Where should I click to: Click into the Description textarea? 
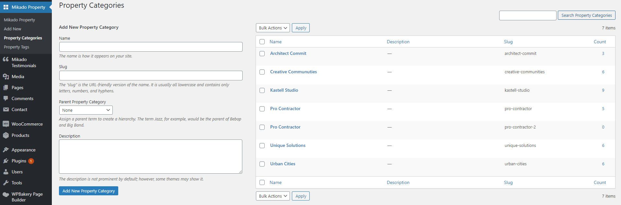pos(151,157)
